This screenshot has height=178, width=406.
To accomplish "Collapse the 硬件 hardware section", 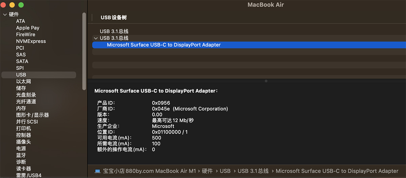I will 5,15.
